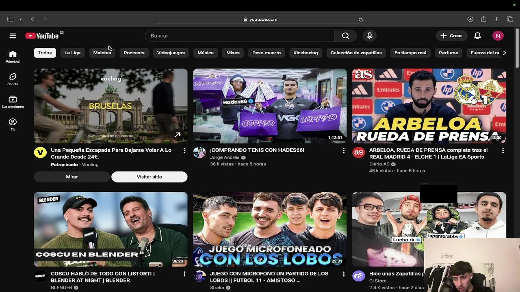The width and height of the screenshot is (520, 292).
Task: Click the search magnifier button
Action: pyautogui.click(x=345, y=36)
